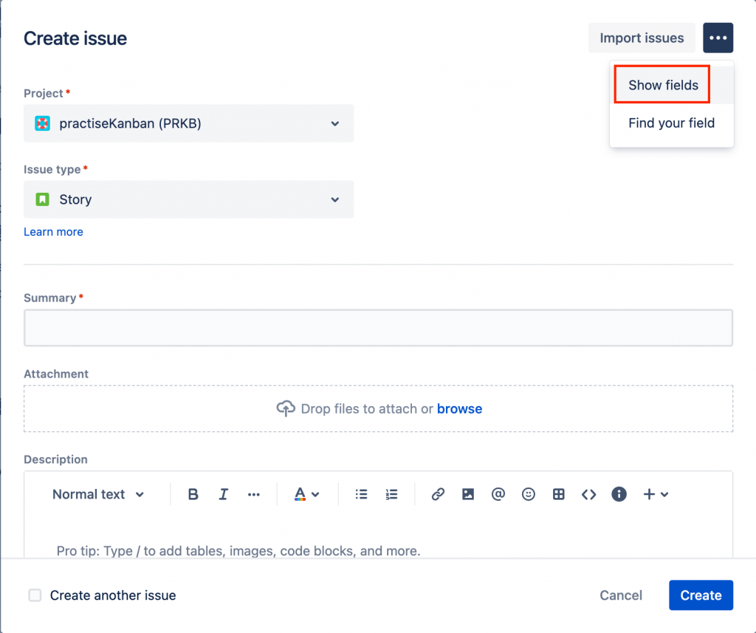This screenshot has height=633, width=756.
Task: Toggle bold formatting in description
Action: [x=193, y=495]
